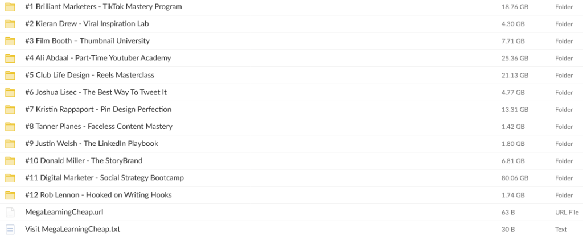
Task: Click the 25.36 GB size entry
Action: [x=515, y=58]
